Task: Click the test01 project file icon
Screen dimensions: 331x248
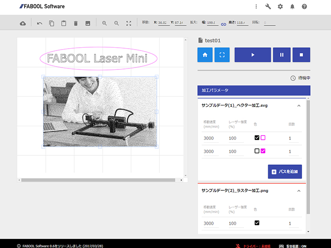Action: tap(200, 40)
